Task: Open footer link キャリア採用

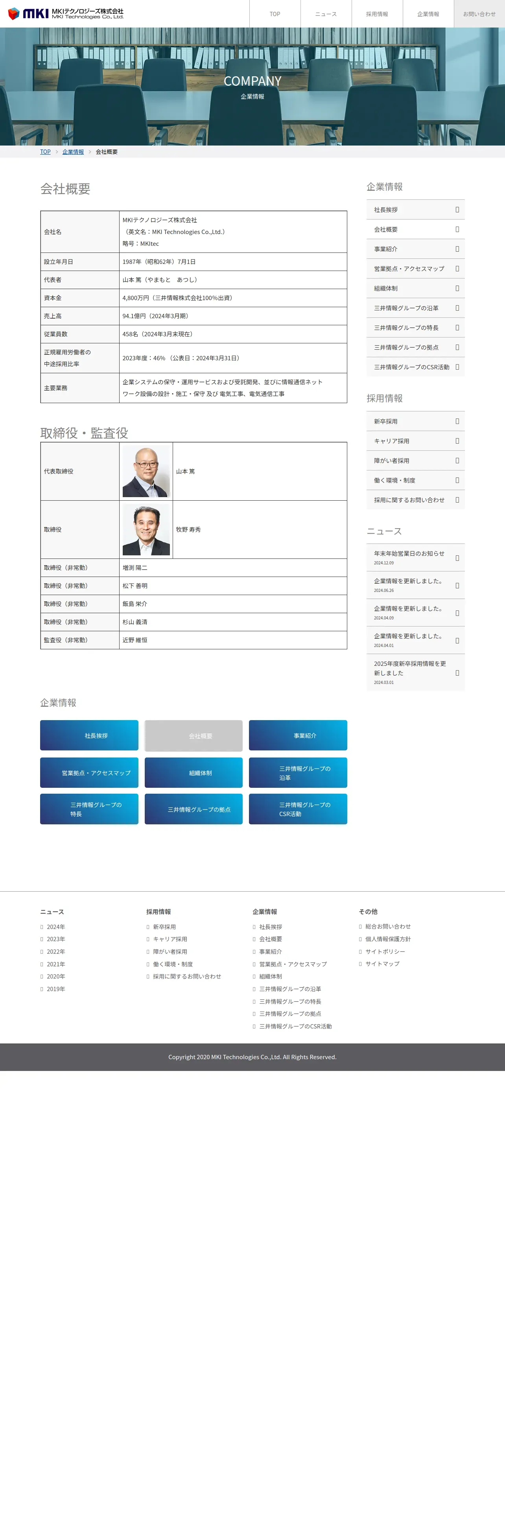Action: (x=170, y=939)
